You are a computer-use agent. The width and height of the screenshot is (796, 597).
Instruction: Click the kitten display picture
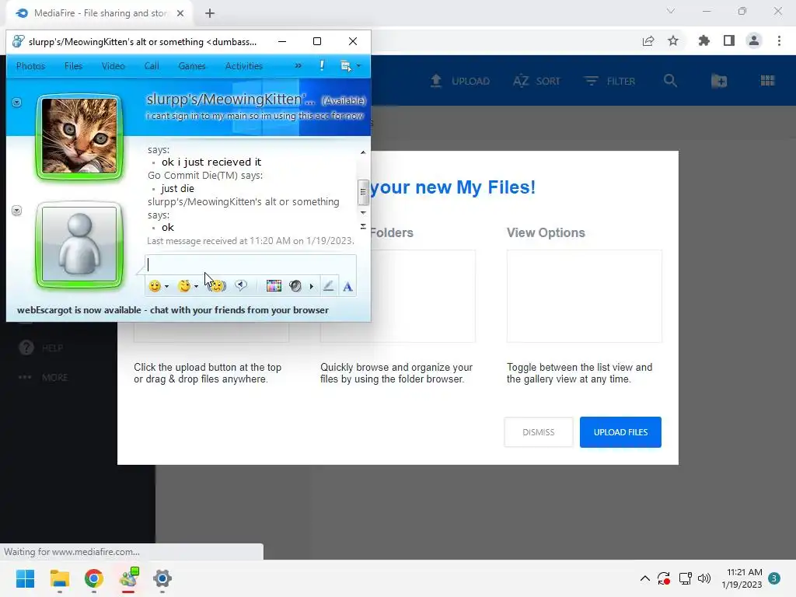(x=79, y=136)
